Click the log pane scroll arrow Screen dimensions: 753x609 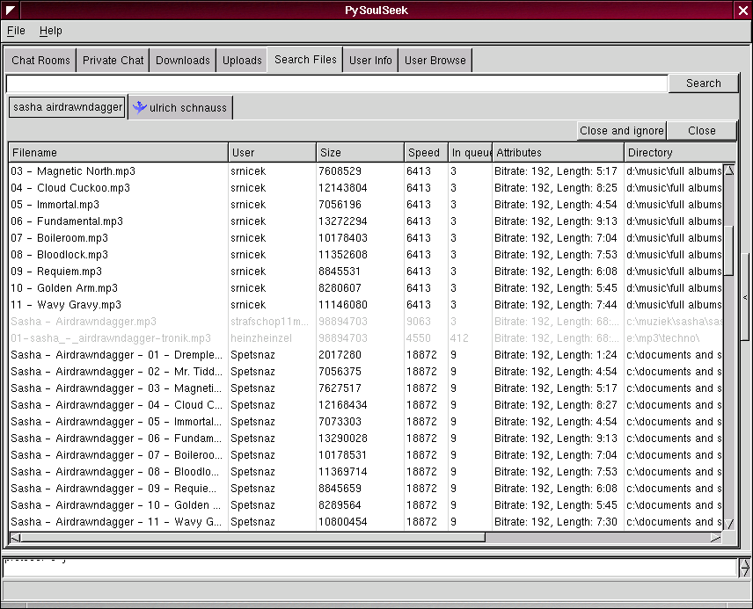click(744, 568)
